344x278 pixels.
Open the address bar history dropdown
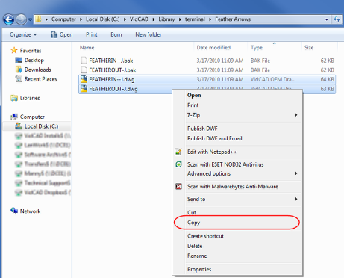point(327,19)
